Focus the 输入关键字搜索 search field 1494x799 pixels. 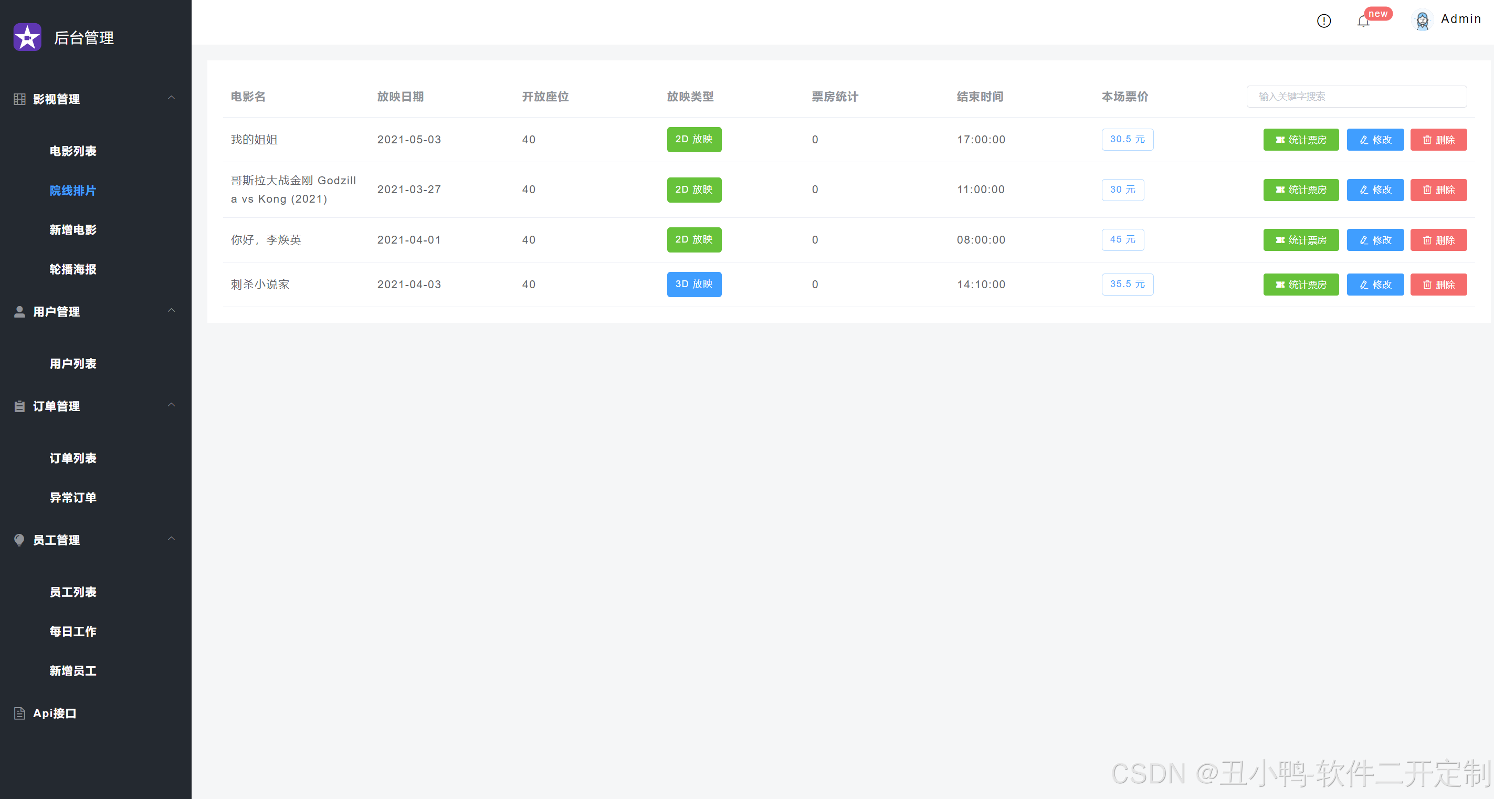[x=1356, y=97]
